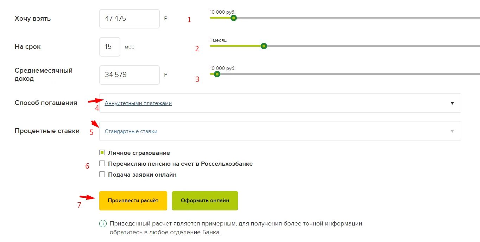Viewport: 480px width, 242px height.
Task: Check the Подача заявки онлайн option
Action: [x=102, y=174]
